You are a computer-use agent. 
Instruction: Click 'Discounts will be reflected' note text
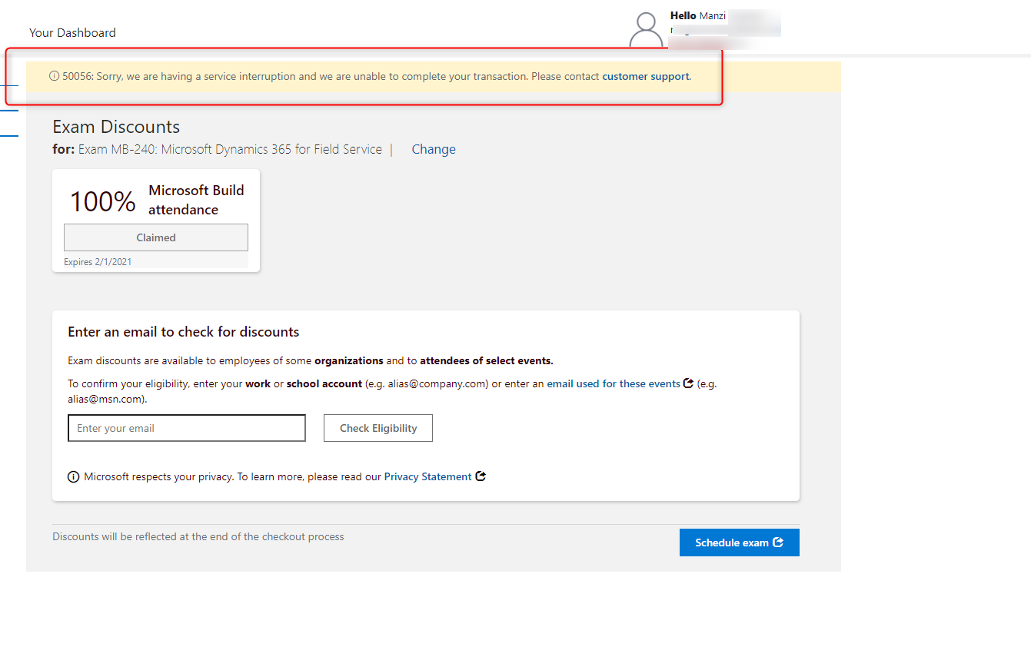198,536
